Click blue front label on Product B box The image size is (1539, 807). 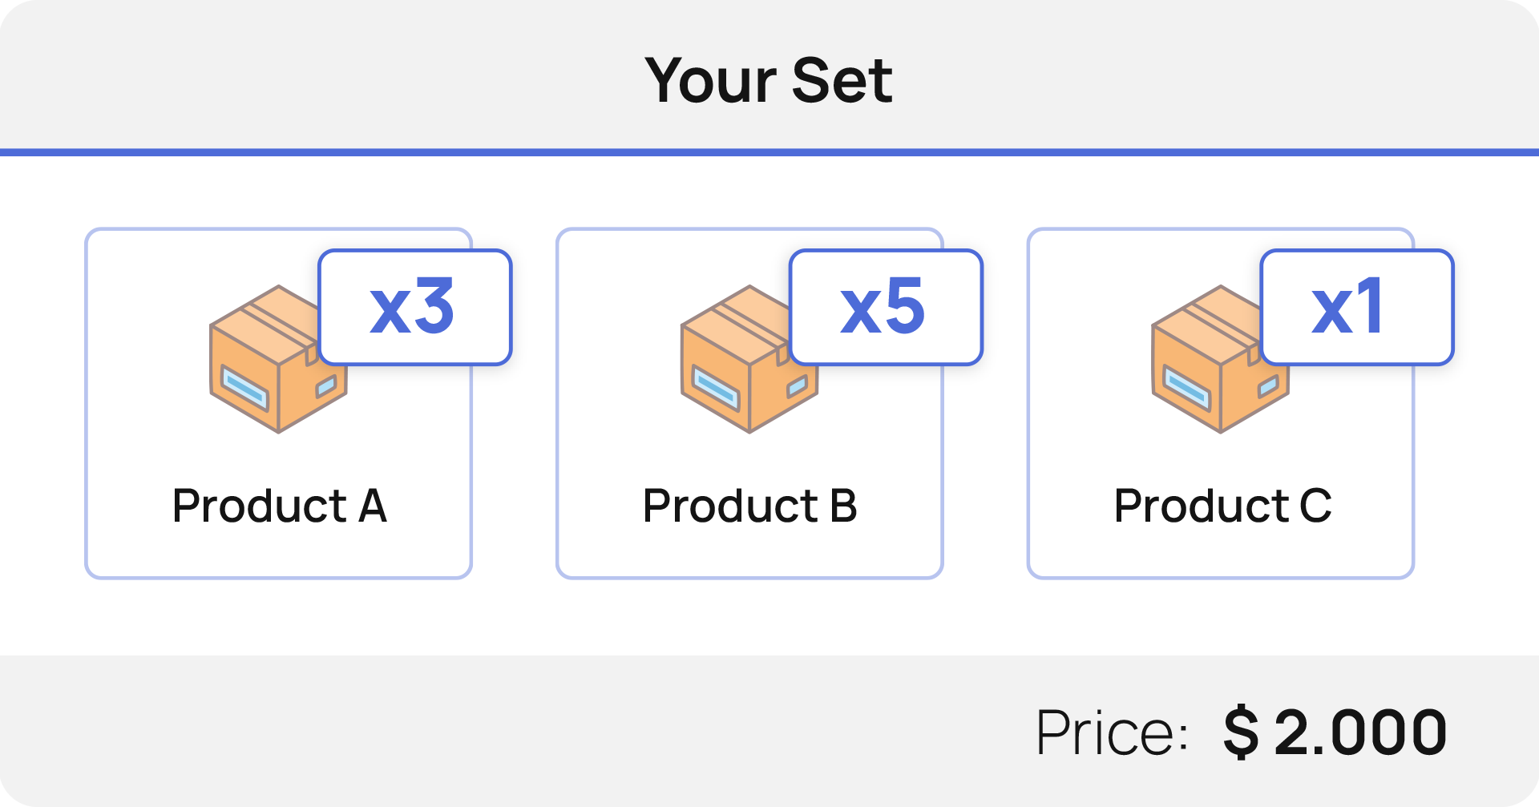716,388
